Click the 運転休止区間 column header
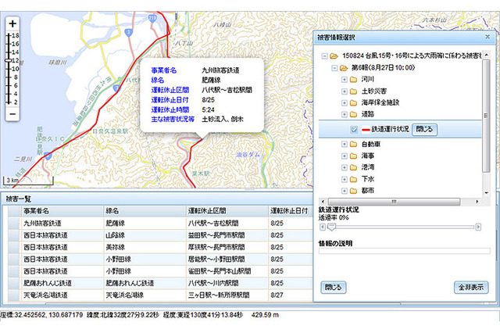The image size is (500, 333). (227, 211)
